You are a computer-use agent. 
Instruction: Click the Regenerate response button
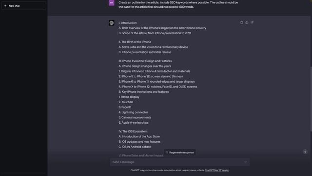click(179, 153)
